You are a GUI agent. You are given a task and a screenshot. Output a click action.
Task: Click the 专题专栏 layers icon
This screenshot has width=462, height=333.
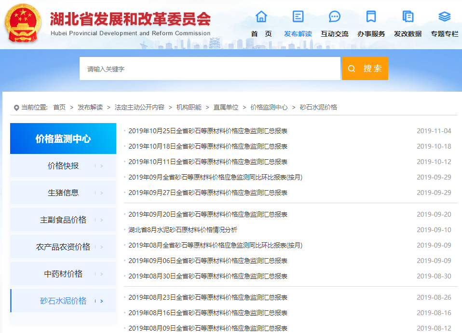click(444, 16)
